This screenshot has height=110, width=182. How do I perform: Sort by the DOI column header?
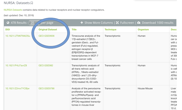point(7,29)
